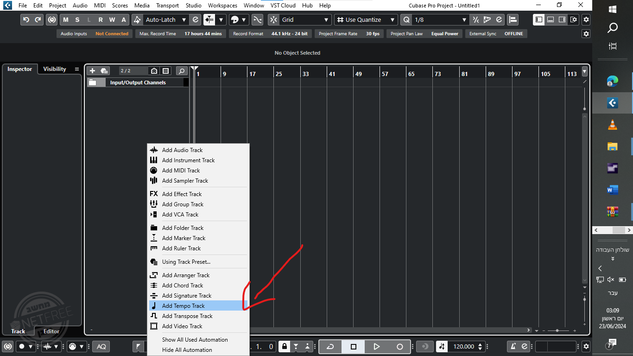
Task: Open VLC from the Windows taskbar
Action: [x=612, y=125]
